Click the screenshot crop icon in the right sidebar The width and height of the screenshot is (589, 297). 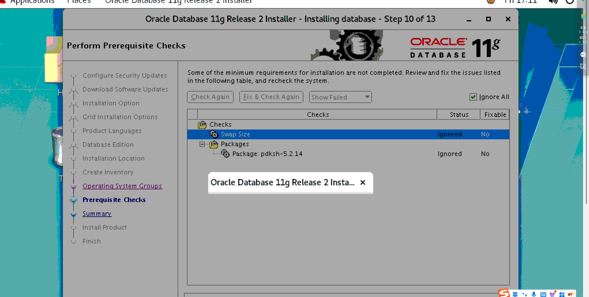tap(583, 66)
